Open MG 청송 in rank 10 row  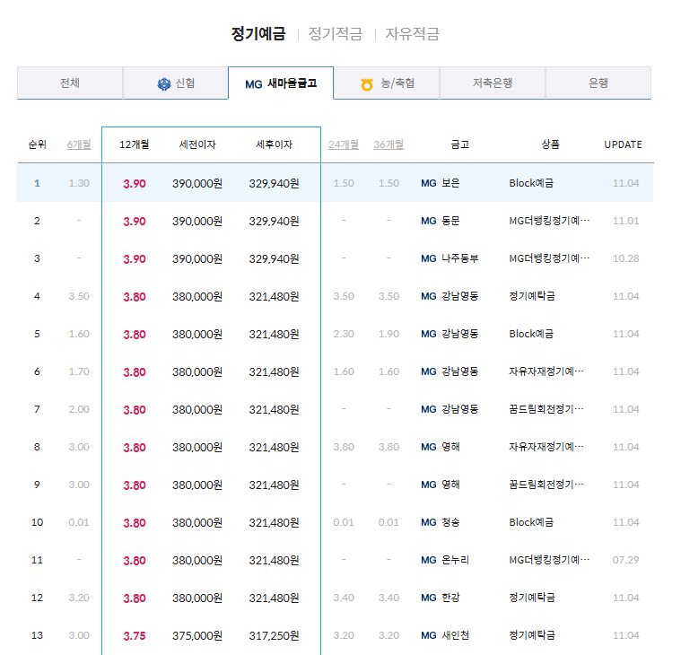pyautogui.click(x=441, y=522)
